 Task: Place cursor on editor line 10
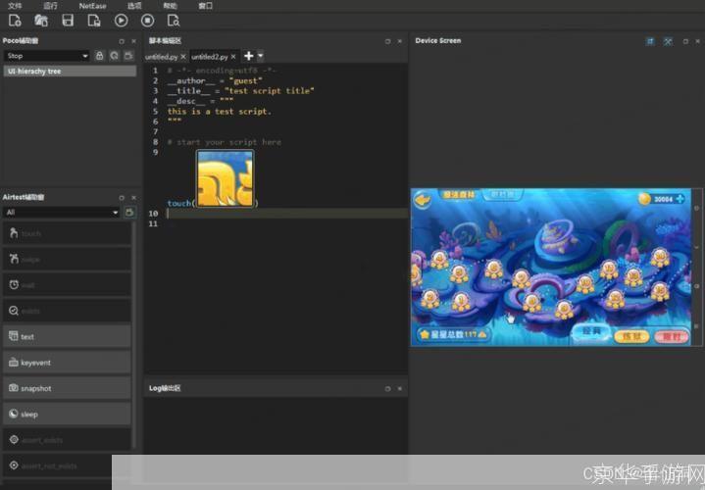click(x=287, y=213)
